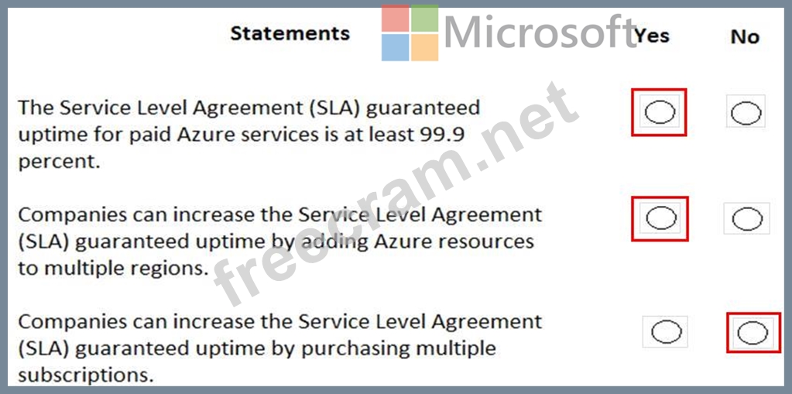Mark No for the multiple subscriptions statement
Viewport: 792px width, 394px height.
point(752,334)
